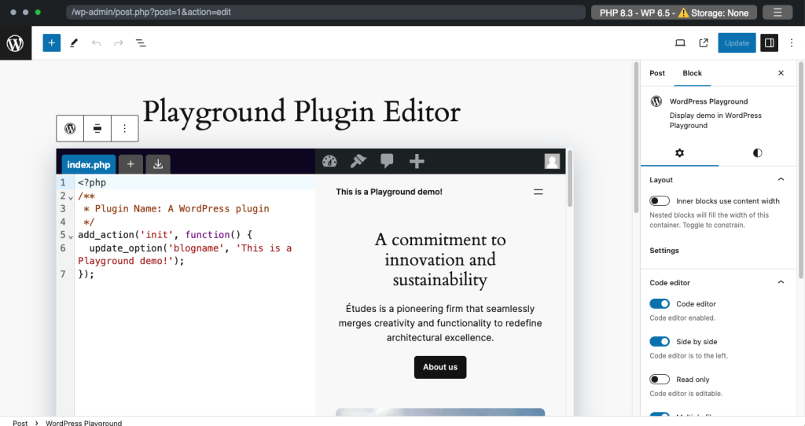The width and height of the screenshot is (805, 426).
Task: Select the index.php file tab
Action: tap(89, 164)
